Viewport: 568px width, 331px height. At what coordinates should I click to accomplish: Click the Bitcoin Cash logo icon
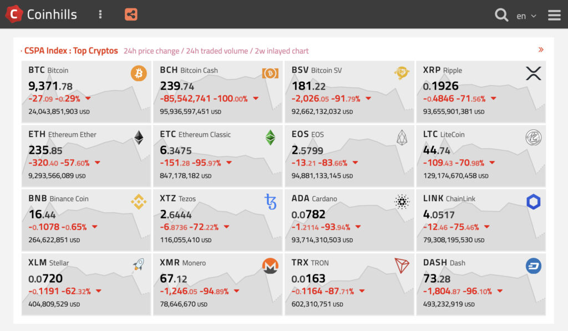(270, 73)
